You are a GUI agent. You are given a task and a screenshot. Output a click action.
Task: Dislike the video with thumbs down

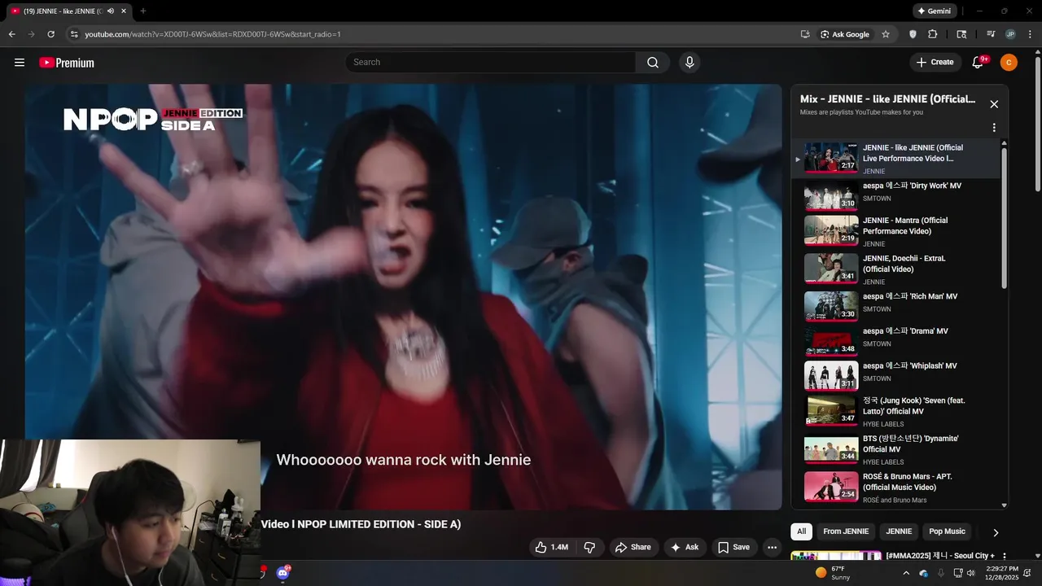[590, 548]
